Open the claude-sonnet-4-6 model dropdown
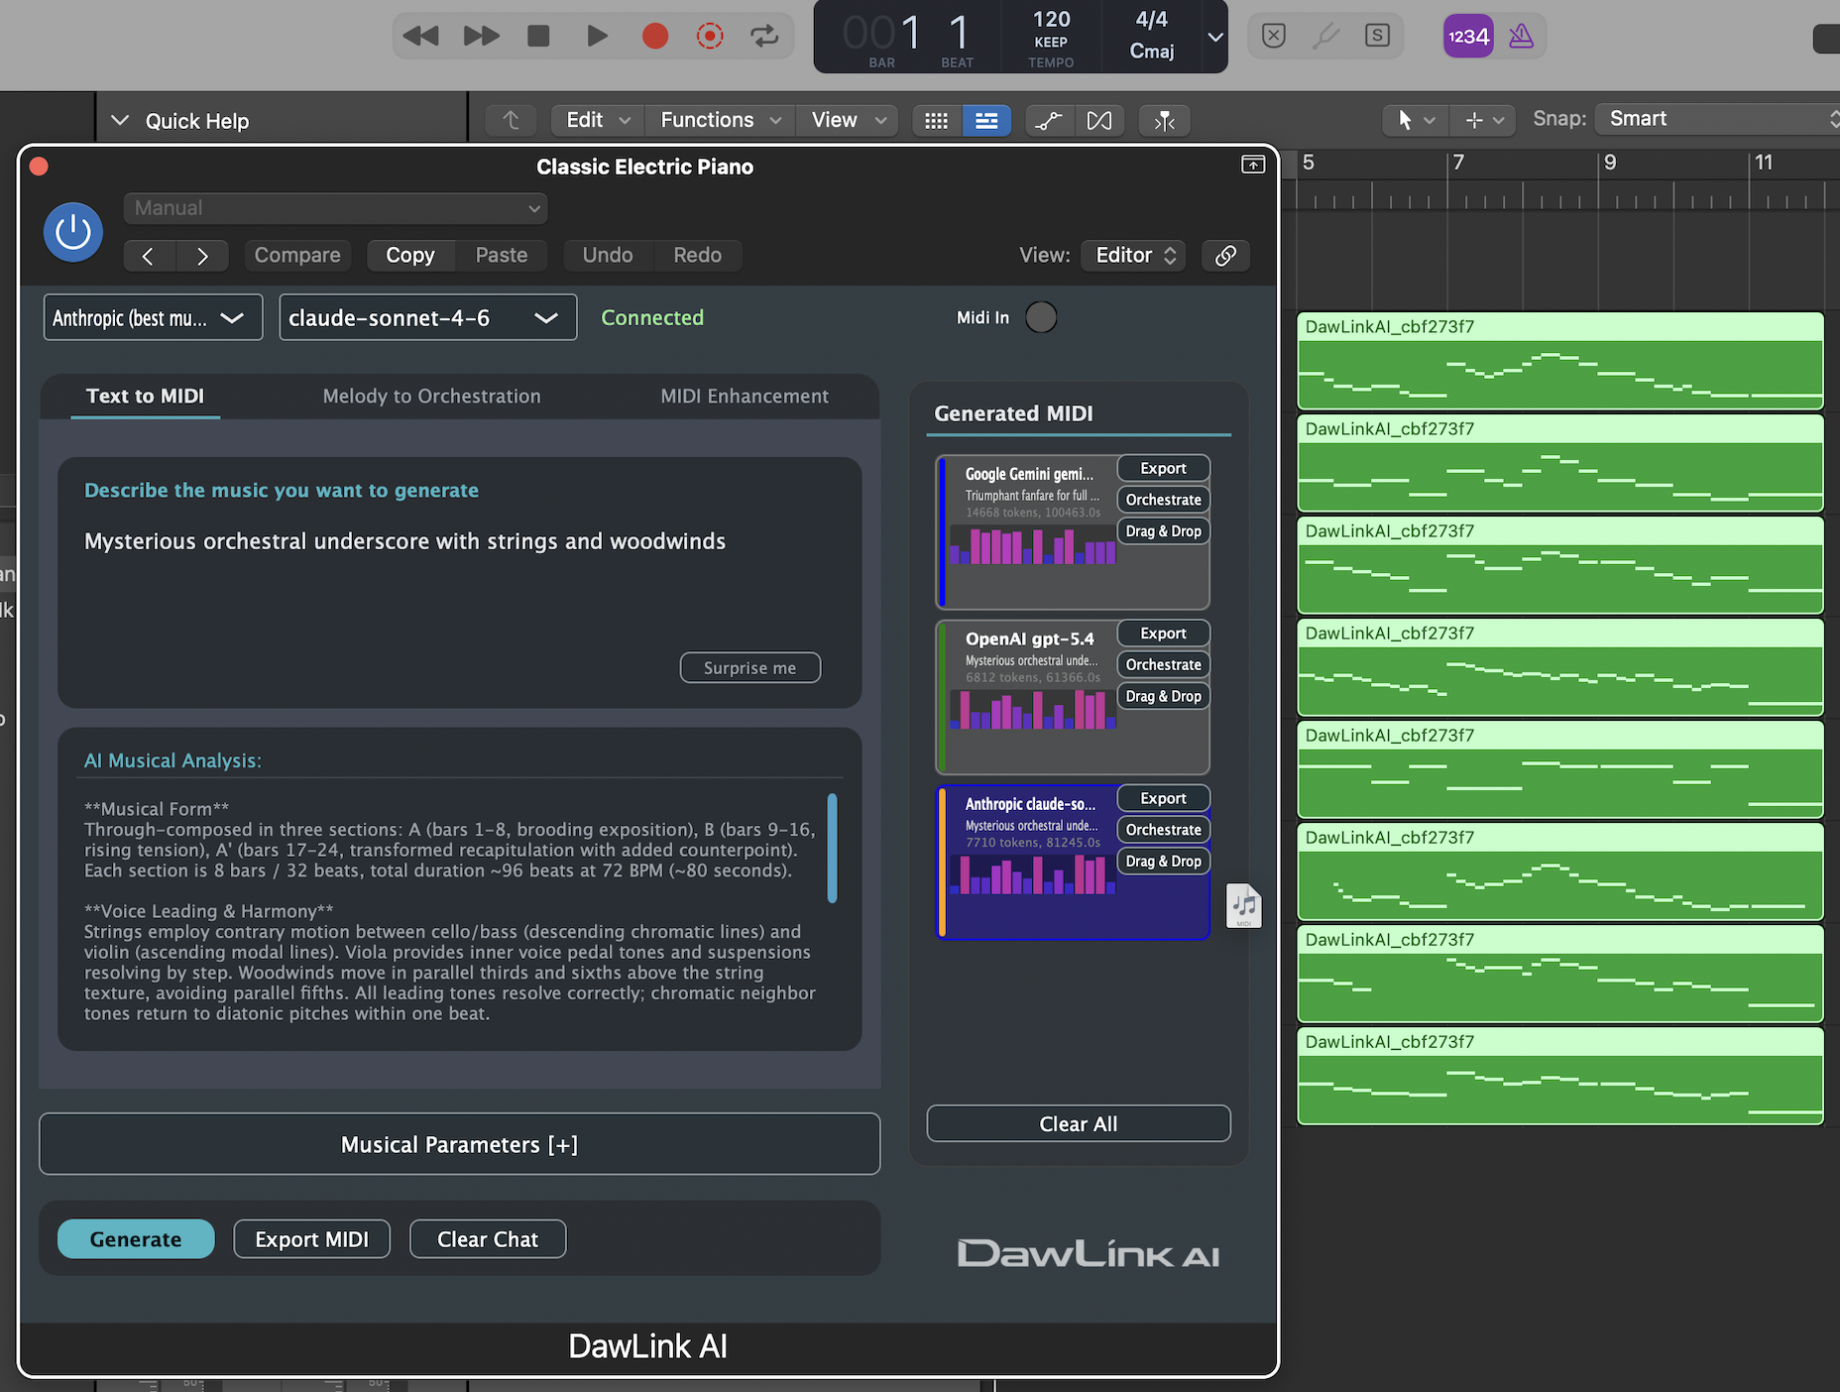The width and height of the screenshot is (1840, 1392). pos(427,317)
